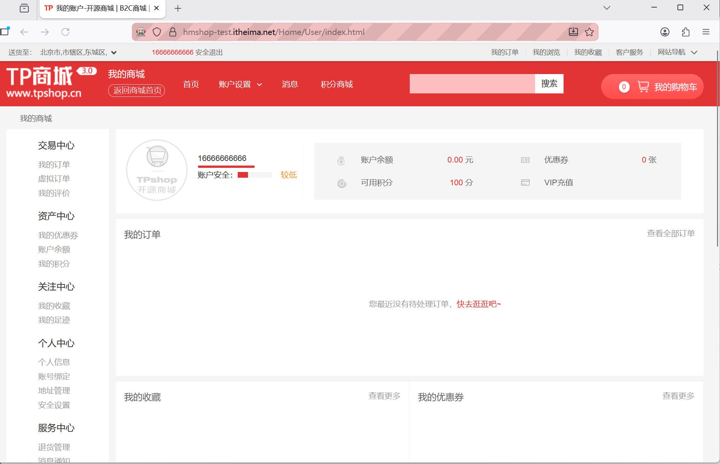Bookmark this page with star icon
The width and height of the screenshot is (720, 464).
point(589,32)
